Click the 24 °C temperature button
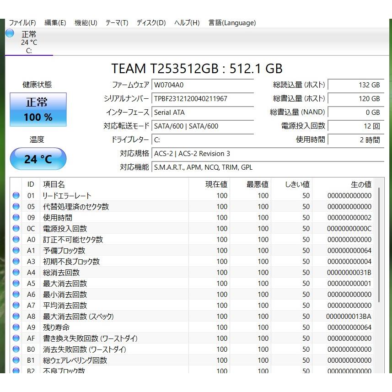The image size is (392, 392). tap(38, 159)
